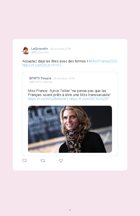
Task: Click the LeGirondin display name
Action: [x=40, y=49]
